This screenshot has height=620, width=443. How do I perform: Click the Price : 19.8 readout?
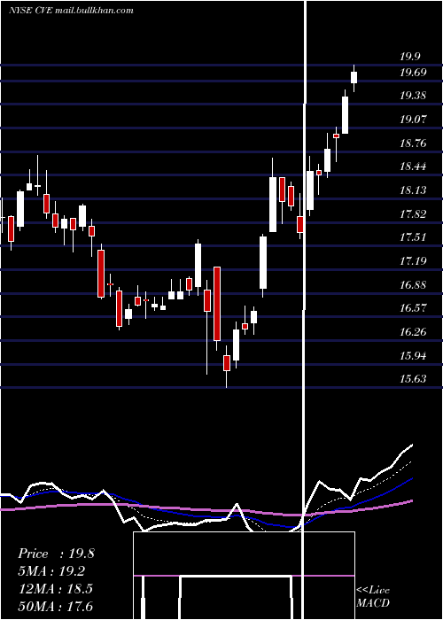(56, 554)
